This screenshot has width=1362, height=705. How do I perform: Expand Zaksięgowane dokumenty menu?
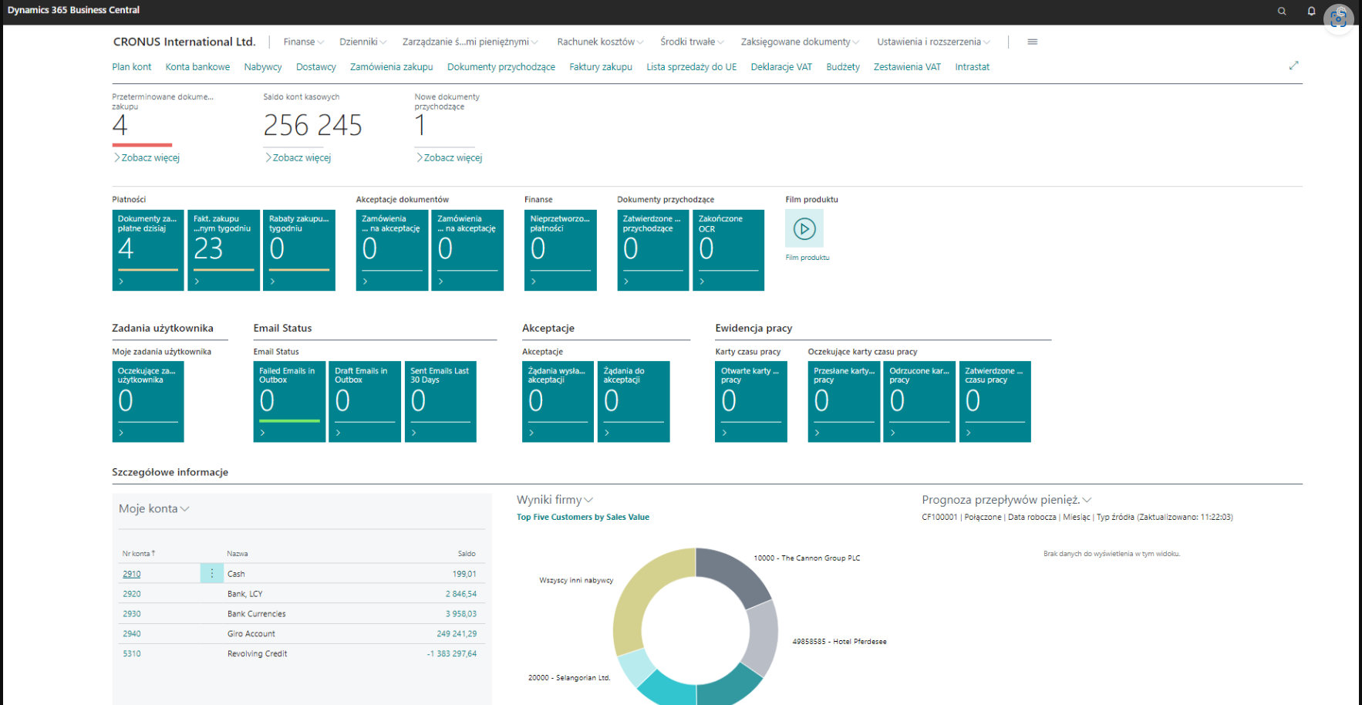pyautogui.click(x=800, y=42)
